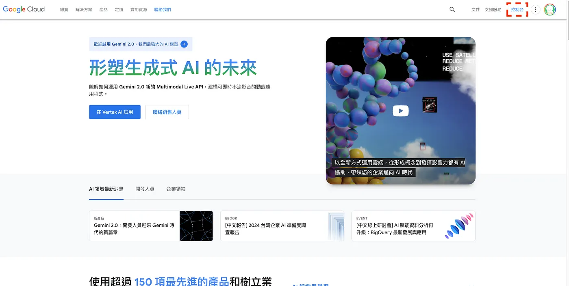Viewport: 569px width, 286px height.
Task: Open 2024 台灣企業 AI 準備度調查報告 card
Action: pos(282,226)
